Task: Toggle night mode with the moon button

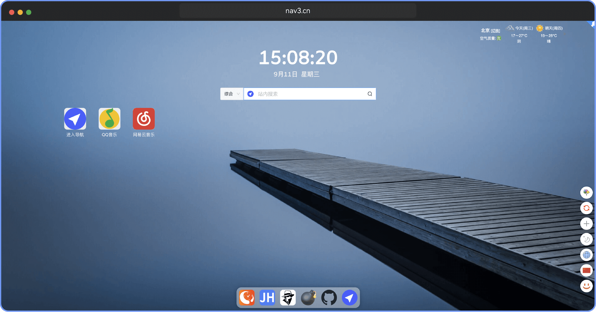Action: (586, 239)
